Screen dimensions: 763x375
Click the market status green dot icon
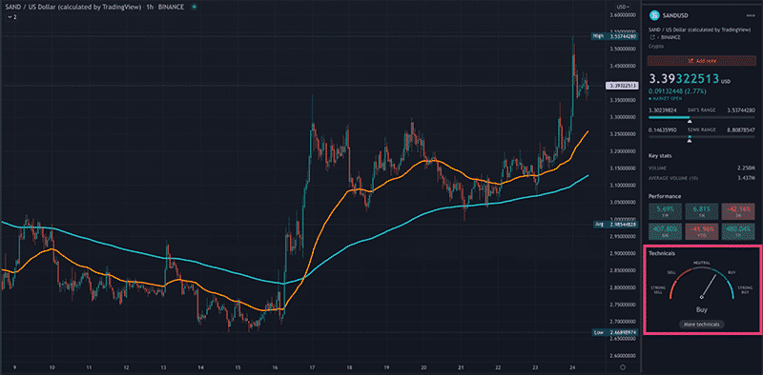[195, 7]
